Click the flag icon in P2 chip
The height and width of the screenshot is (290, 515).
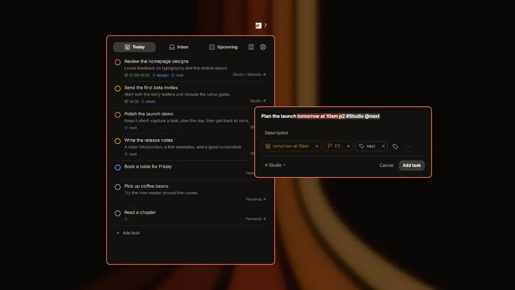[x=330, y=146]
